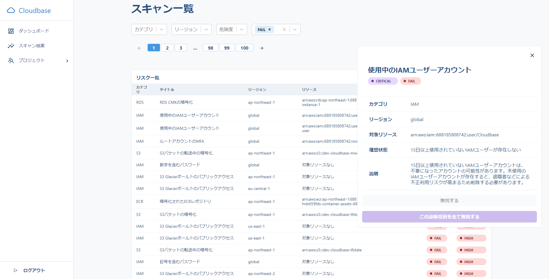Click the Cloudbase cloud logo icon
Viewport: 549px width, 279px height.
(x=11, y=11)
